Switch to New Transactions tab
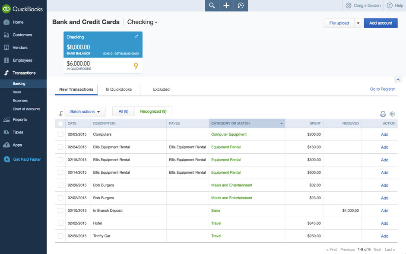This screenshot has width=406, height=254. pos(76,89)
